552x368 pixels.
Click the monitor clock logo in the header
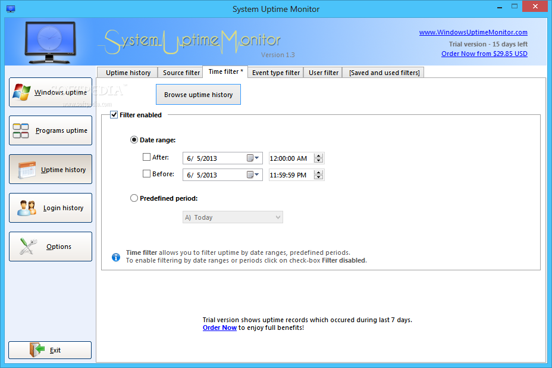coord(50,42)
